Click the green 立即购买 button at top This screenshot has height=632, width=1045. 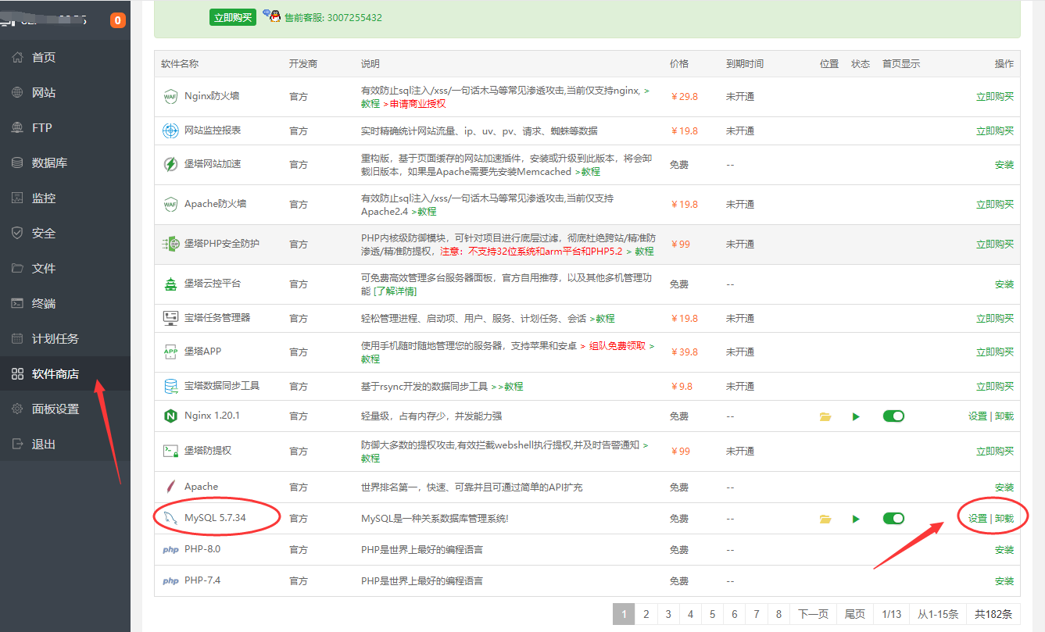pyautogui.click(x=233, y=17)
